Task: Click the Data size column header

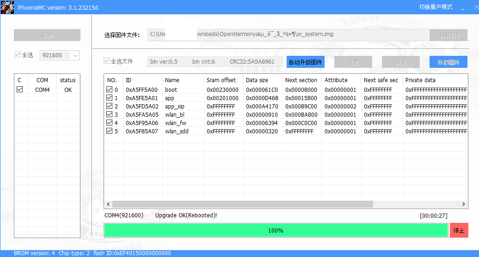Action: (x=263, y=80)
